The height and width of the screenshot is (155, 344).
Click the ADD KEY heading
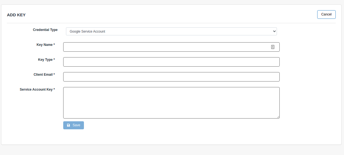16,15
